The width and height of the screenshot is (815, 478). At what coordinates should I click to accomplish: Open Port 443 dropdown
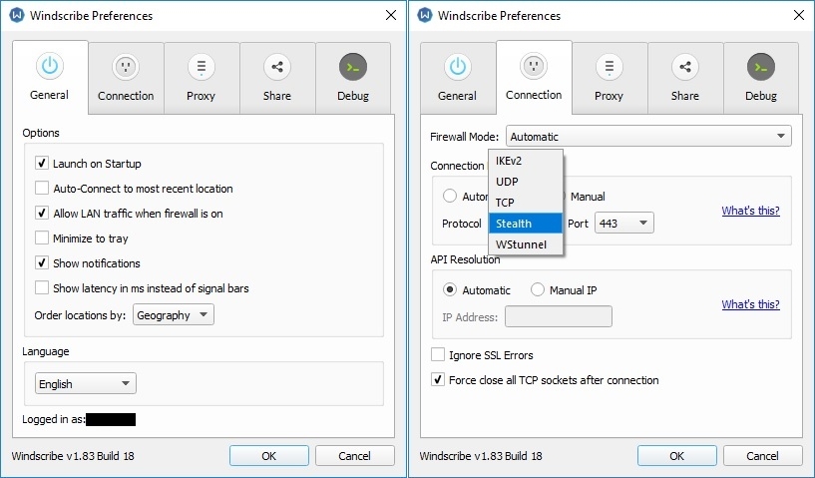tap(623, 224)
